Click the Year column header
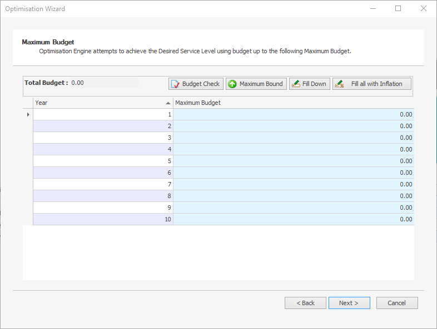Screen dimensions: 437x329 (103, 103)
